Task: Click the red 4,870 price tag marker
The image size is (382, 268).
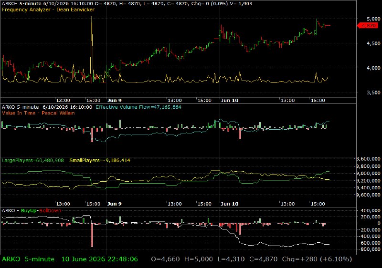Action: pyautogui.click(x=368, y=26)
